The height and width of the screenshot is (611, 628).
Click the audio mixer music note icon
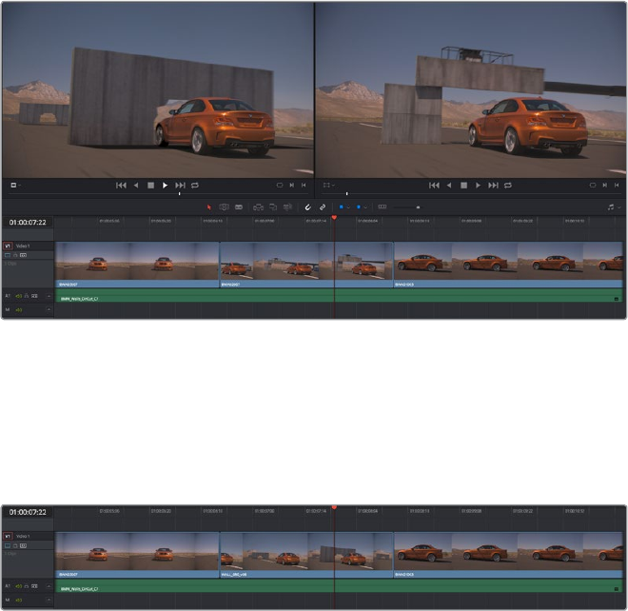(x=610, y=207)
